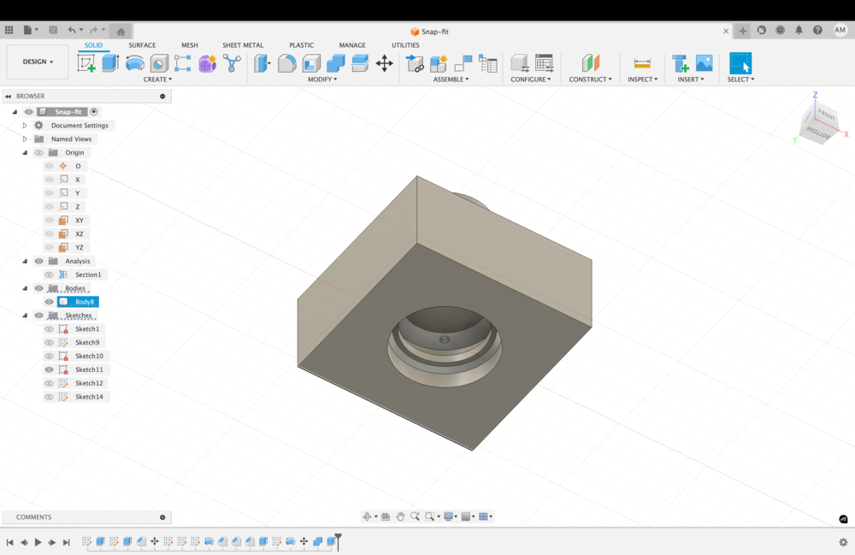Collapse the Sketches folder

[x=25, y=316]
